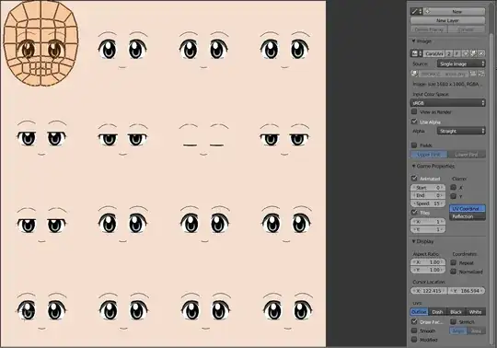The width and height of the screenshot is (497, 348).
Task: Click the Aspect Ratio Y field
Action: click(x=428, y=270)
